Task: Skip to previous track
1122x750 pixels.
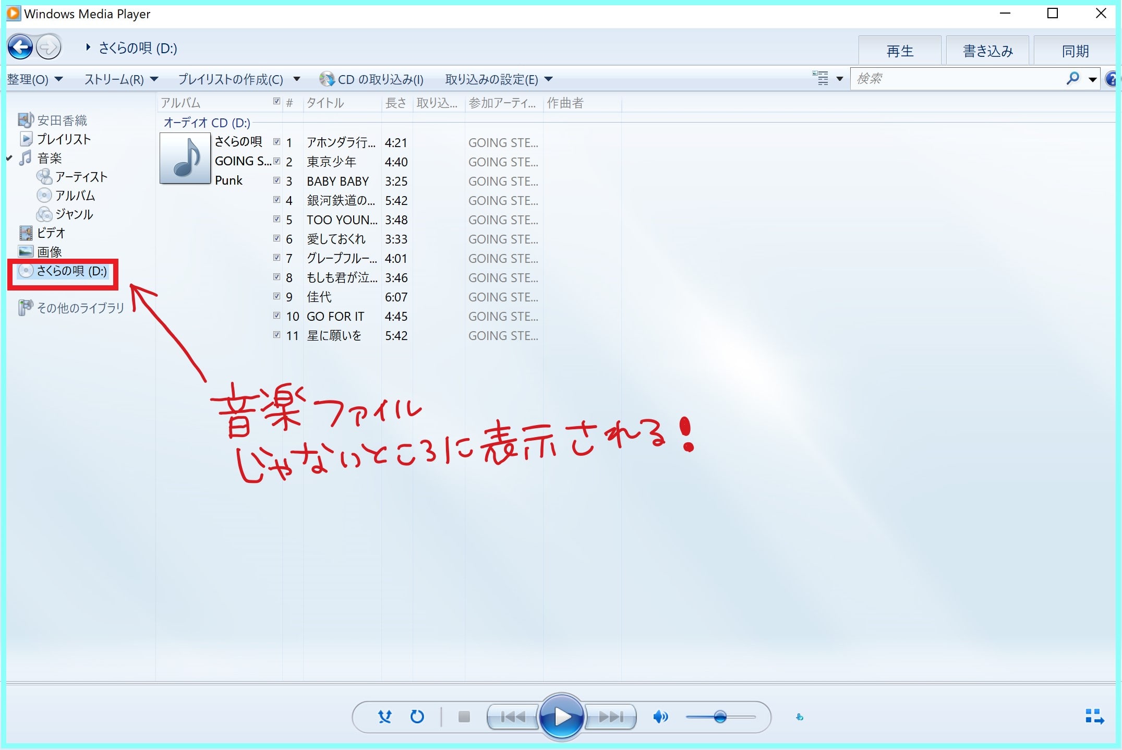Action: tap(513, 717)
